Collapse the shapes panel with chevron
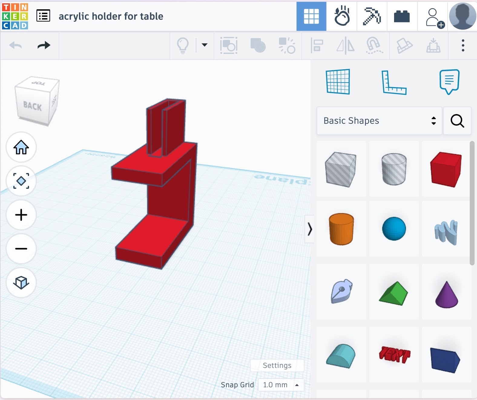The height and width of the screenshot is (400, 477). click(309, 229)
